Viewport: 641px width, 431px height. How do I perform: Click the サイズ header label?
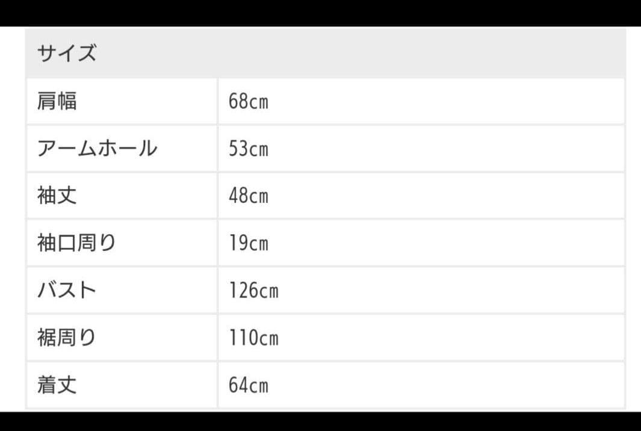tap(66, 54)
